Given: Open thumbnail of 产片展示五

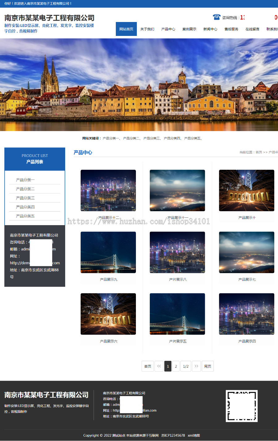Looking at the screenshot, I should (x=177, y=314).
